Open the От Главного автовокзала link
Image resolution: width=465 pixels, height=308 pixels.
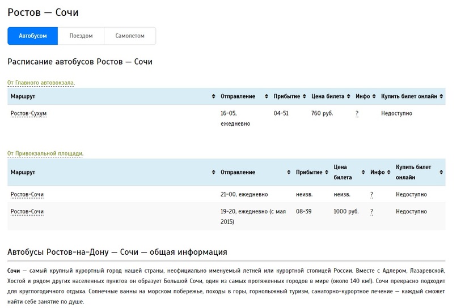pyautogui.click(x=41, y=83)
